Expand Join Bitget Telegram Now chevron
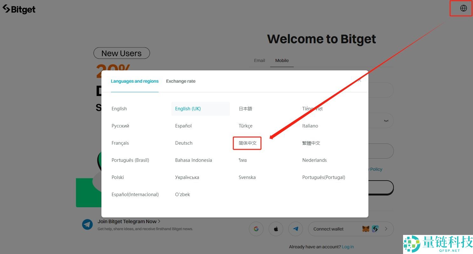 tap(159, 221)
